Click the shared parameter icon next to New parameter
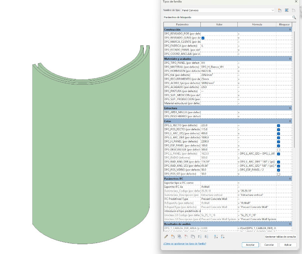 pos(179,237)
